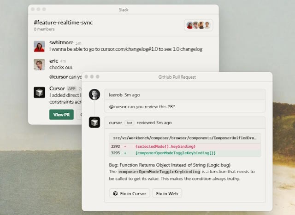This screenshot has height=215, width=295.
Task: Click the swhitmore username in Slack
Action: [x=61, y=42]
